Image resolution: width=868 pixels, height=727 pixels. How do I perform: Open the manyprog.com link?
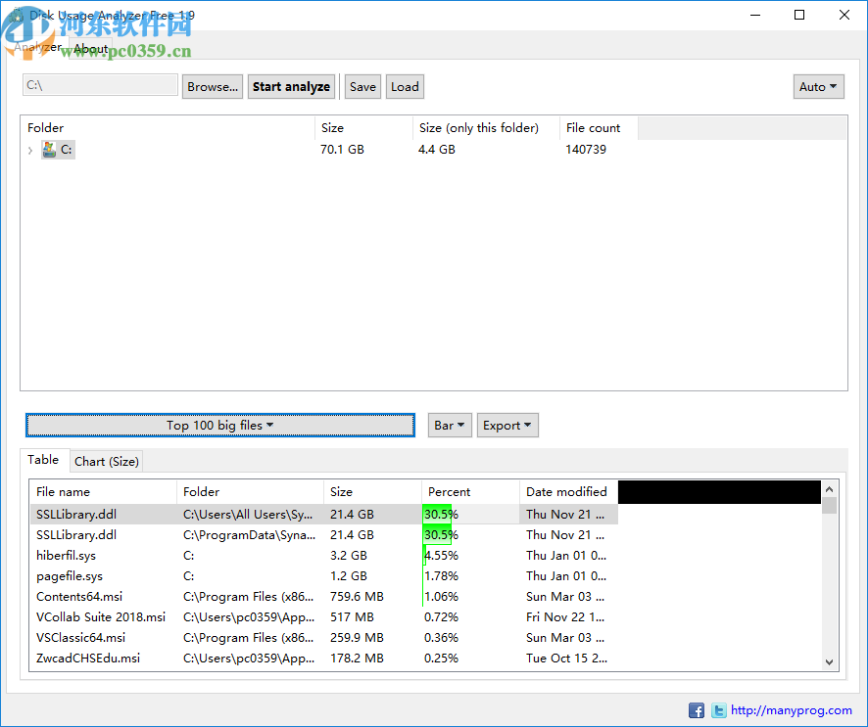tap(790, 709)
